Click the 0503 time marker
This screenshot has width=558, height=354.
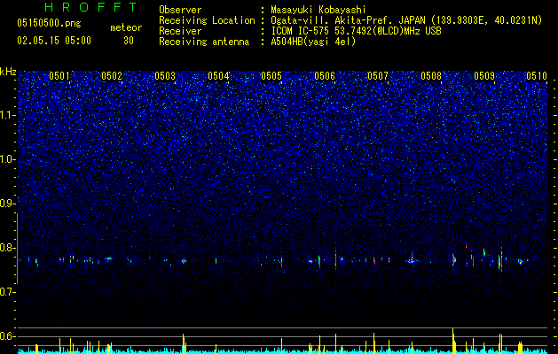coord(166,76)
